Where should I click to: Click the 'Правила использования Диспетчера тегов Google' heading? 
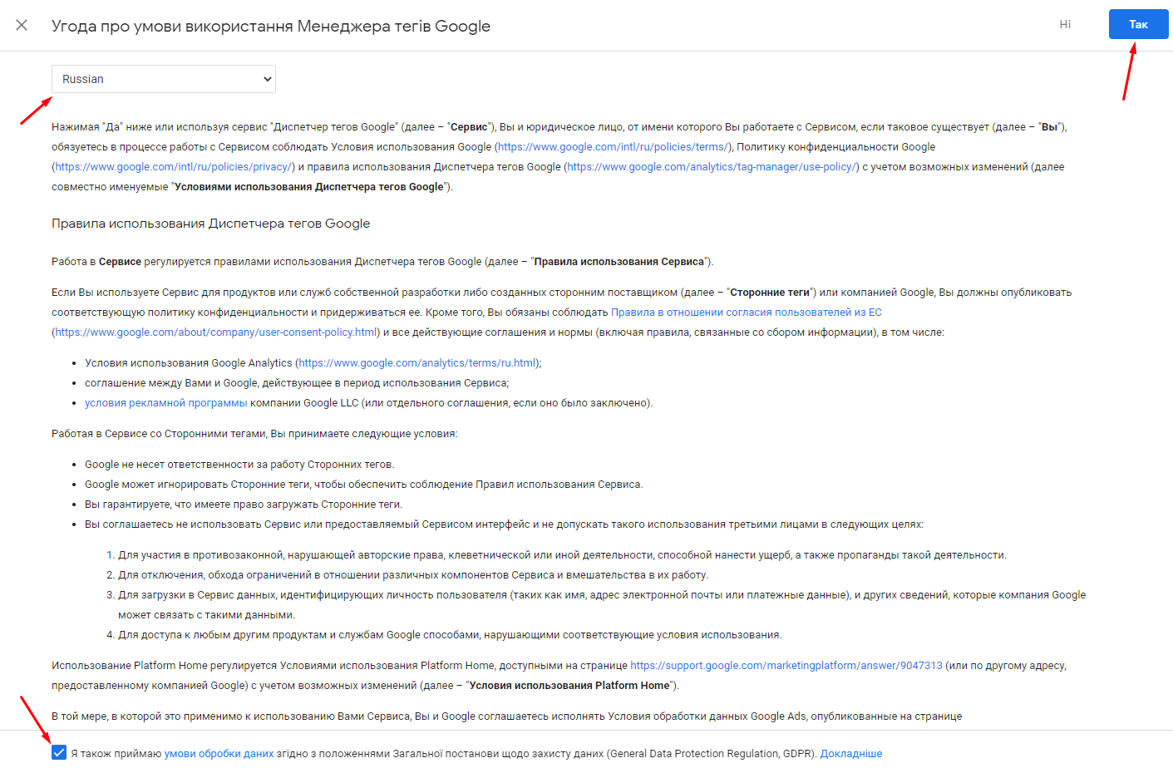[210, 224]
